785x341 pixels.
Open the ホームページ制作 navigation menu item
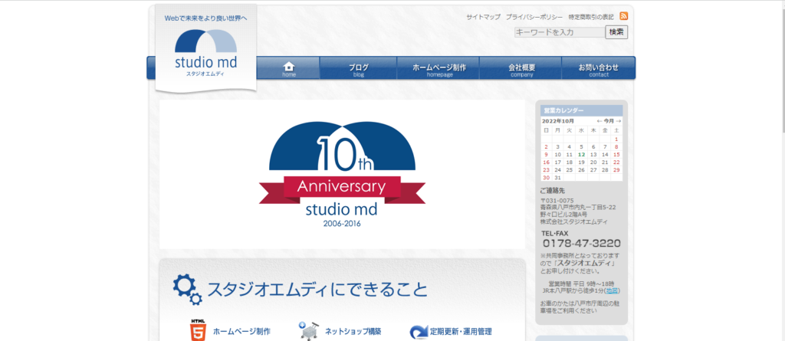(x=439, y=68)
